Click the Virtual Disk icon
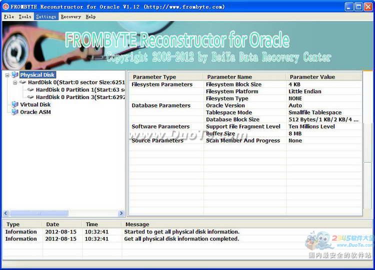This screenshot has height=270, width=375. [15, 104]
